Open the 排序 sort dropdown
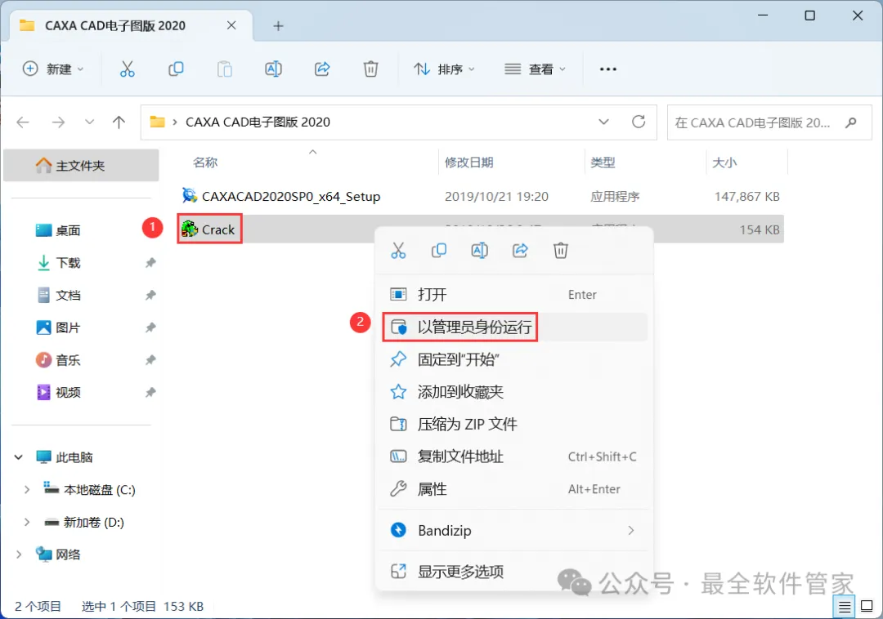 [445, 69]
